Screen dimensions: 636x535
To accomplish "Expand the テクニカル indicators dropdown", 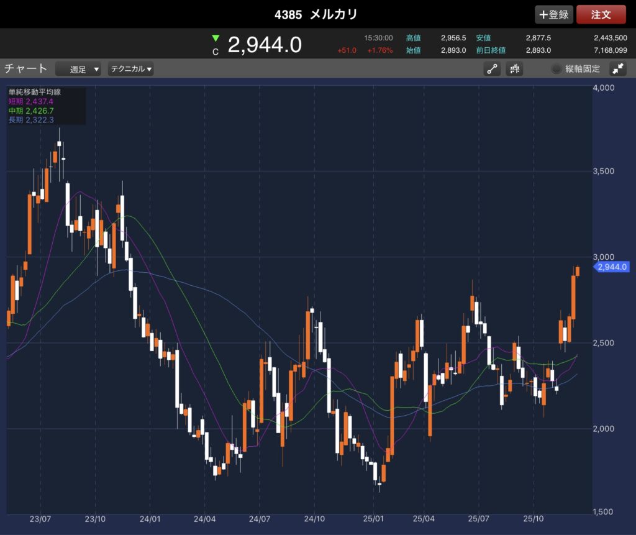I will tap(131, 69).
